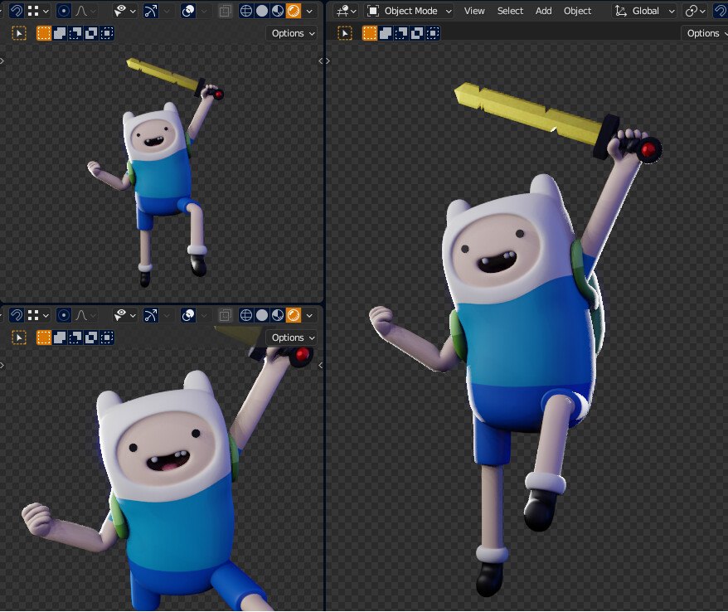Toggle material preview shading in the top-left viewport
728x612 pixels.
(276, 11)
